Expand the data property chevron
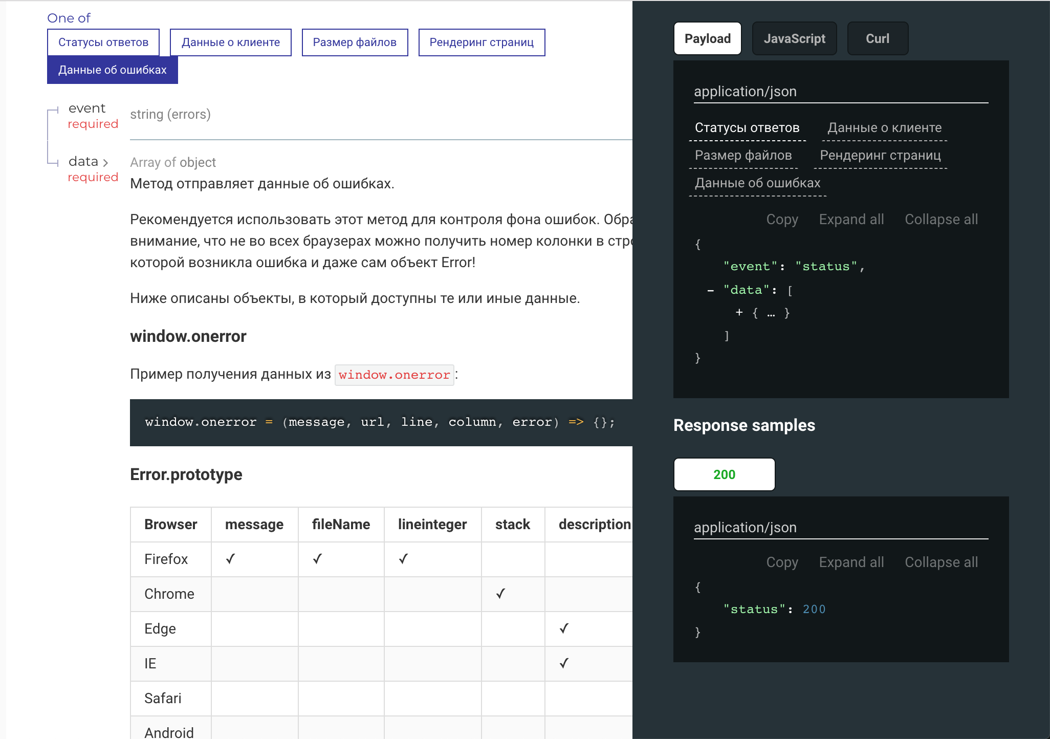The width and height of the screenshot is (1050, 739). point(105,162)
